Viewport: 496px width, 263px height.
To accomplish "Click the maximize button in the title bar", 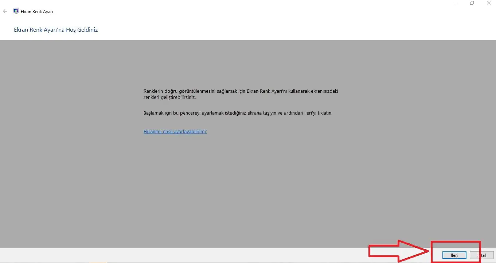I will coord(472,3).
